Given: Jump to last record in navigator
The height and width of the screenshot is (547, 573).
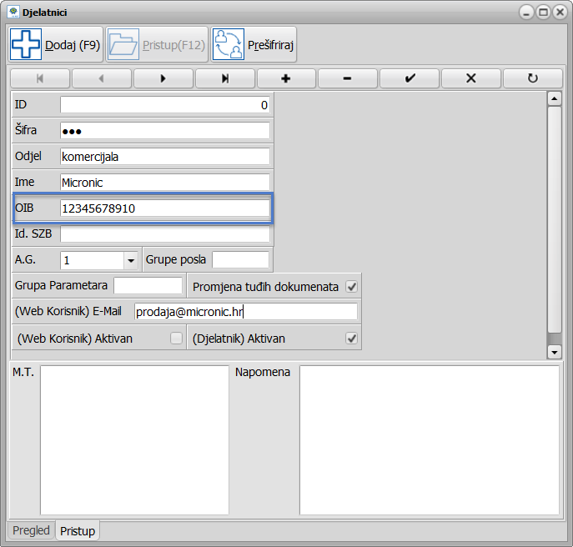Looking at the screenshot, I should (x=224, y=78).
